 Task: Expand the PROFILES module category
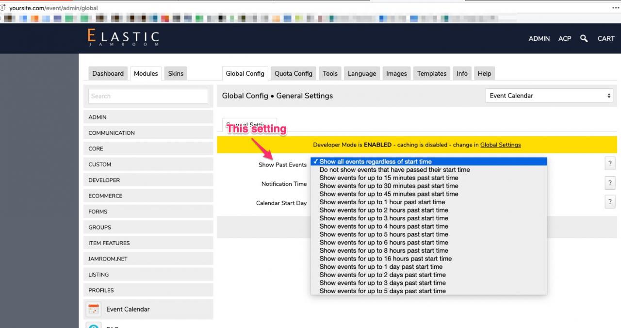[x=148, y=290]
